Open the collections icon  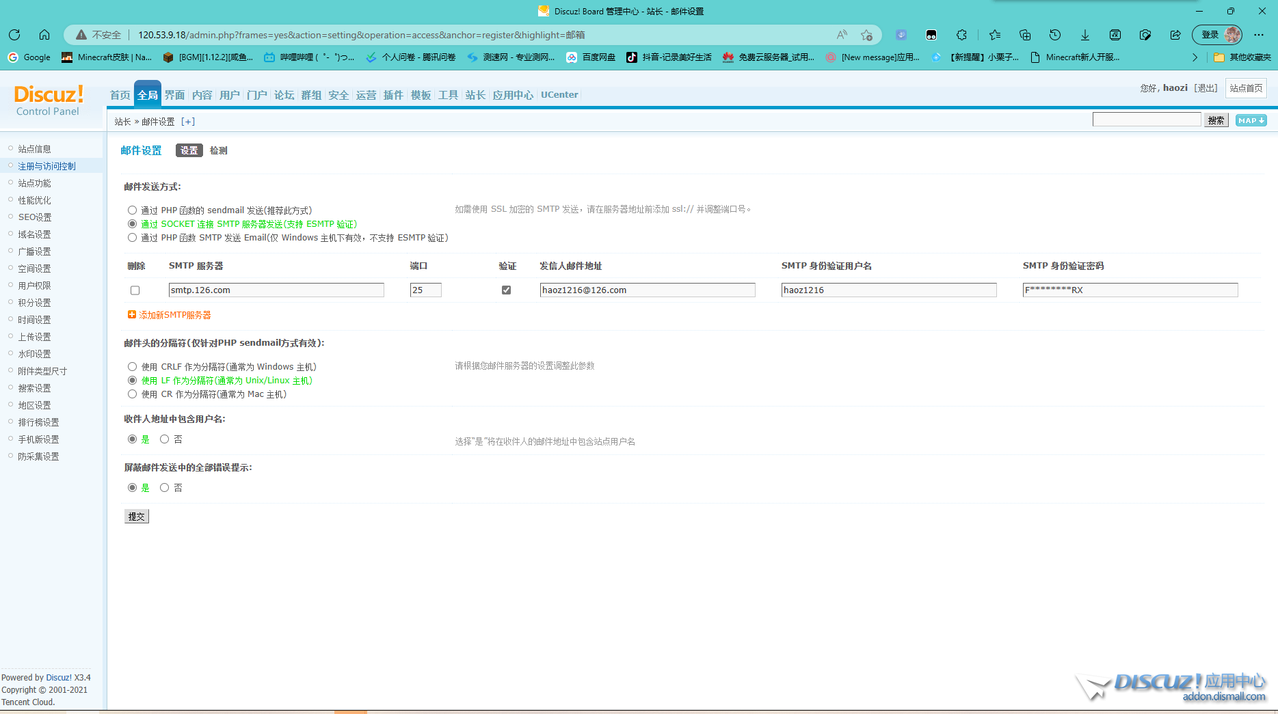point(1025,35)
